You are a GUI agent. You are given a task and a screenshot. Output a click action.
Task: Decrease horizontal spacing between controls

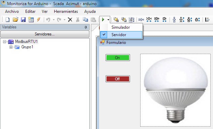pyautogui.click(x=157, y=20)
